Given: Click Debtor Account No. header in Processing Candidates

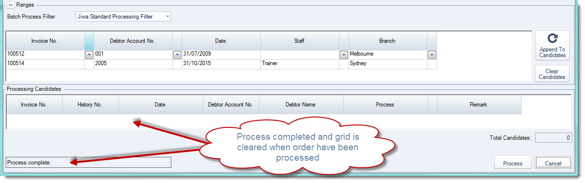Looking at the screenshot, I should [x=231, y=105].
